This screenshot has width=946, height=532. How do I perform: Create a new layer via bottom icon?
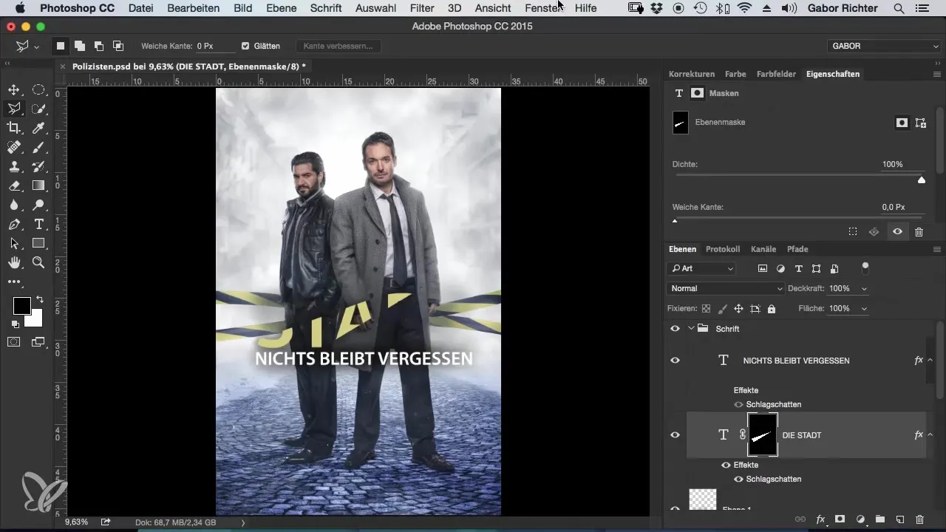899,519
